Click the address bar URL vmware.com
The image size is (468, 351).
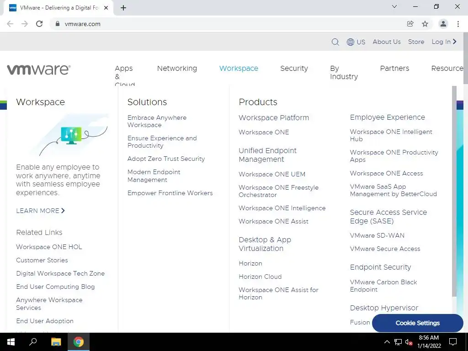(x=82, y=24)
